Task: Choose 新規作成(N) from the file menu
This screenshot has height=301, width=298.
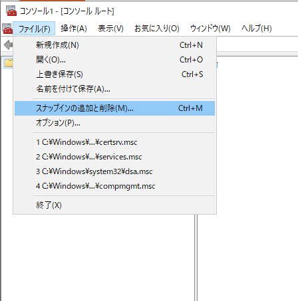Action: coord(114,45)
